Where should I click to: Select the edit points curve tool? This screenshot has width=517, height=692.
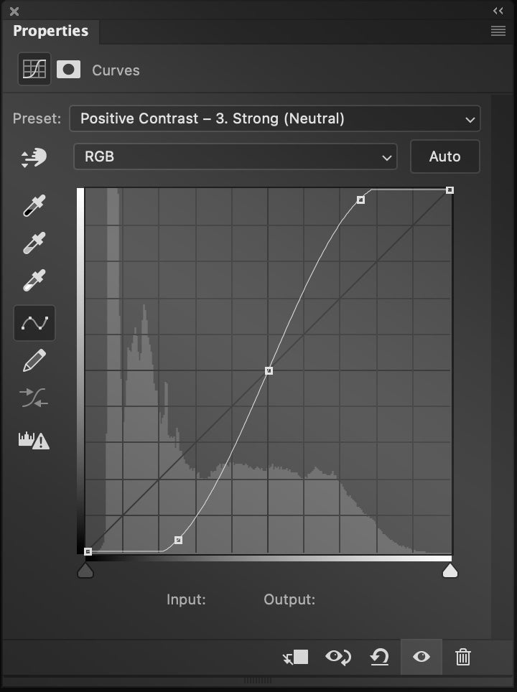coord(34,322)
